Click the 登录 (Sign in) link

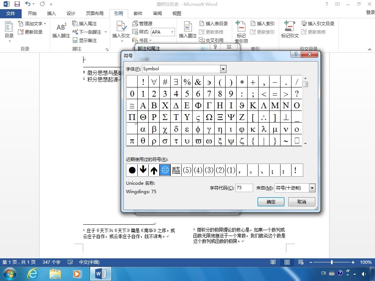click(x=370, y=12)
